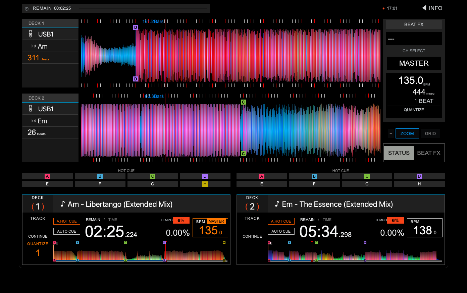Trigger Deck 2 hot cue B pad

click(314, 176)
